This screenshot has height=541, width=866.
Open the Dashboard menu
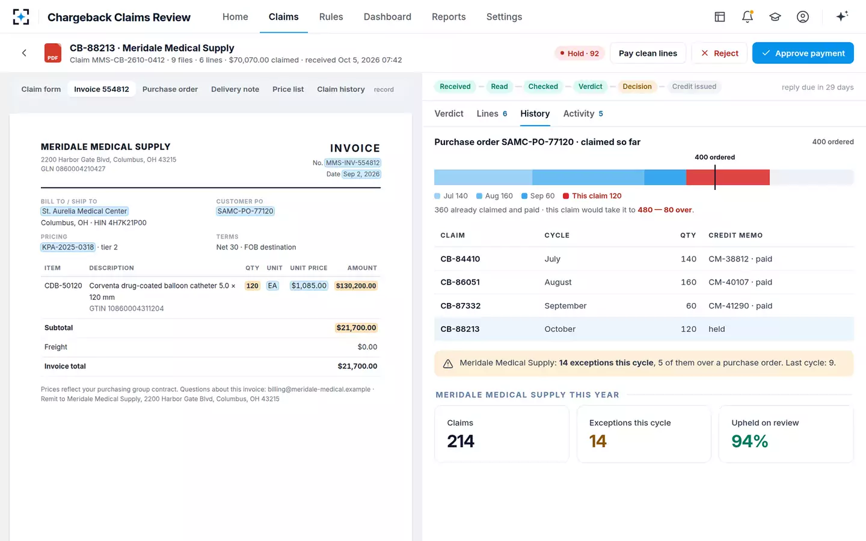387,17
